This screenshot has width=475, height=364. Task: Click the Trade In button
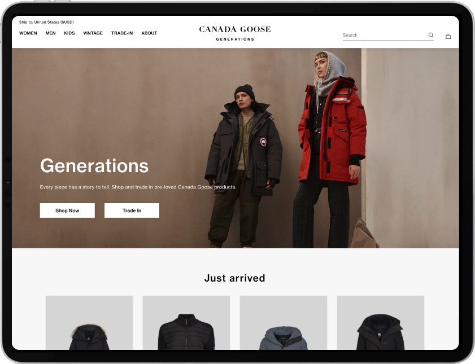click(132, 210)
